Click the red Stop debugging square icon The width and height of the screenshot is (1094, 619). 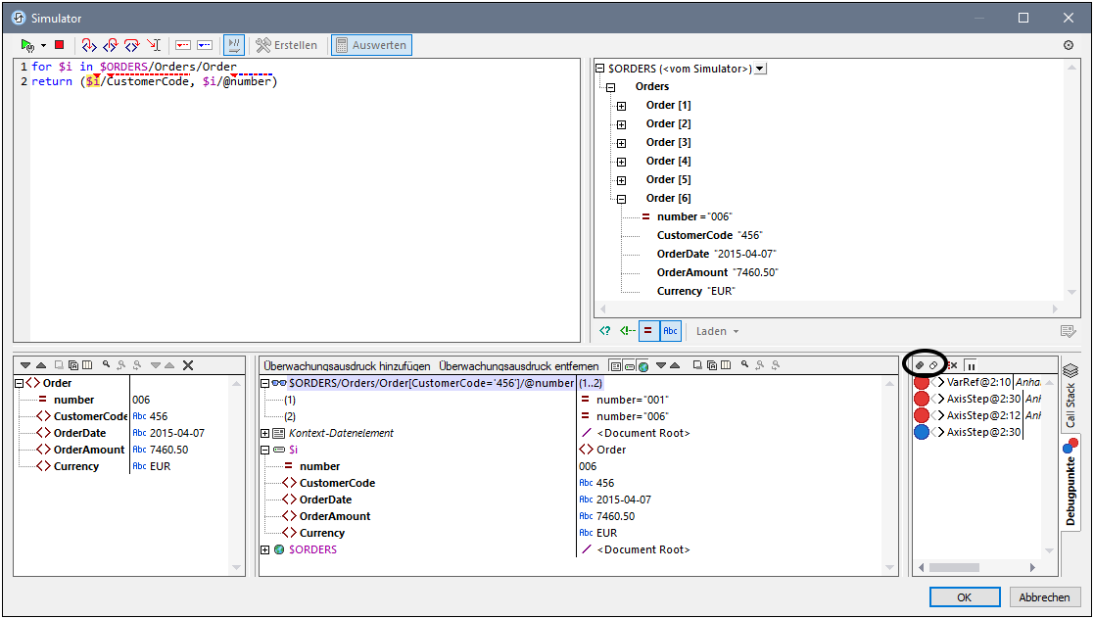(x=59, y=45)
